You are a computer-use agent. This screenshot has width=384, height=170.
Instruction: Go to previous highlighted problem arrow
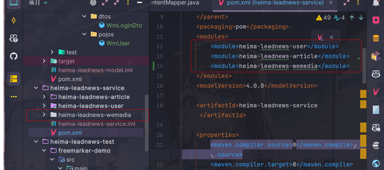coord(352,18)
